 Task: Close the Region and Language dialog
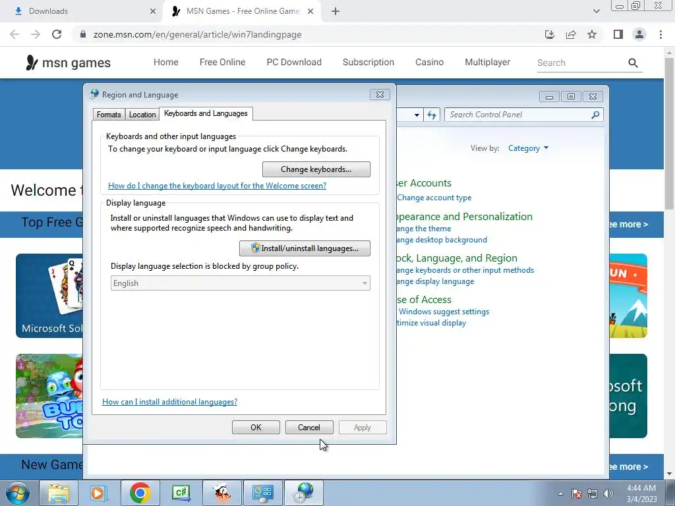(x=380, y=95)
